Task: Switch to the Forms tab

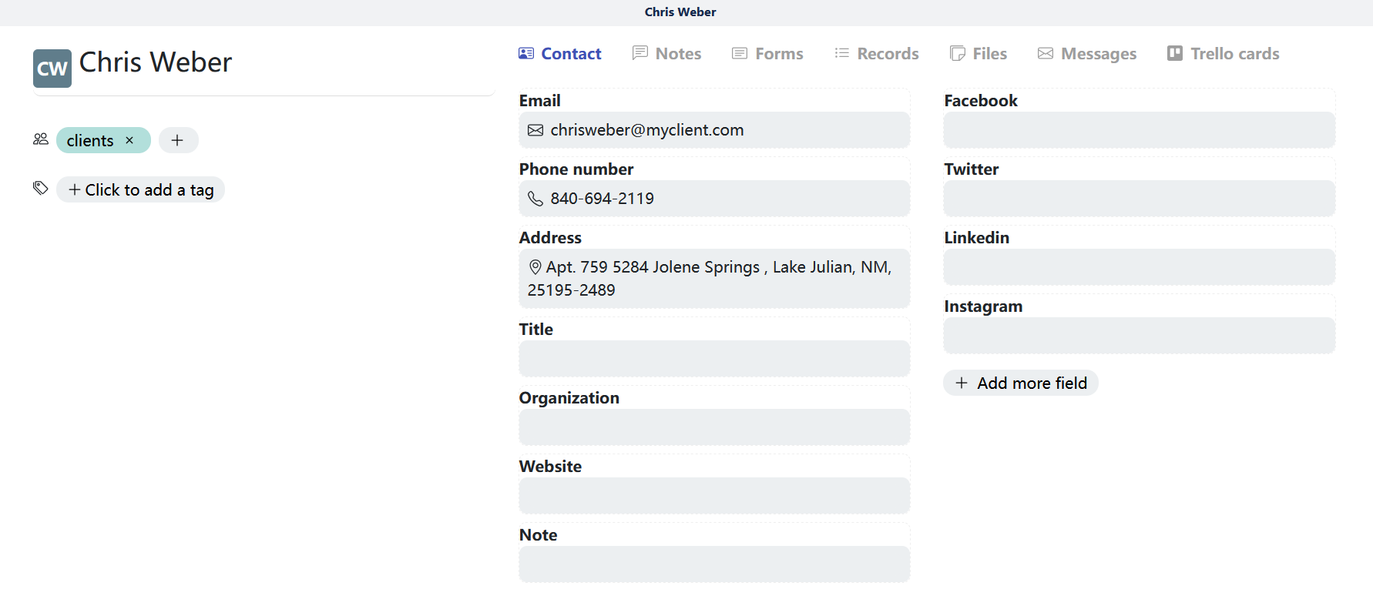Action: point(767,54)
